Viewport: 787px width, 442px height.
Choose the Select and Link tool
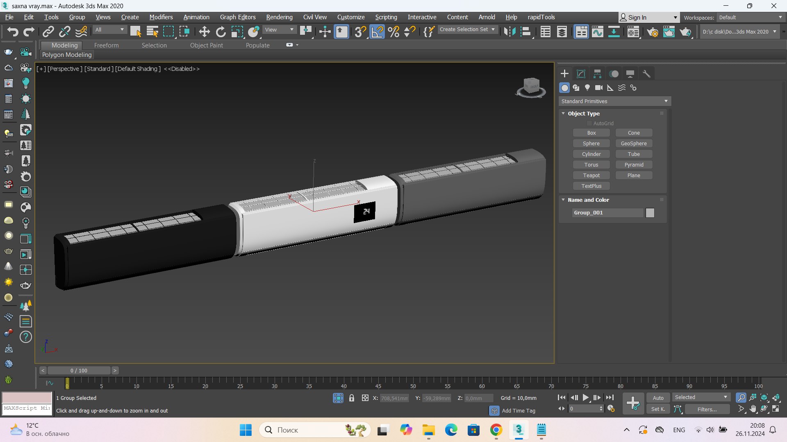48,32
